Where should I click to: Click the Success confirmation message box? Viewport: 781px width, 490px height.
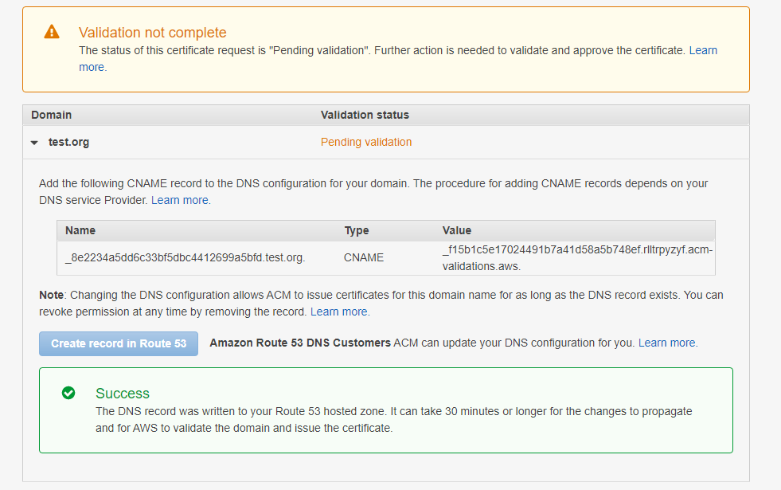coord(386,408)
